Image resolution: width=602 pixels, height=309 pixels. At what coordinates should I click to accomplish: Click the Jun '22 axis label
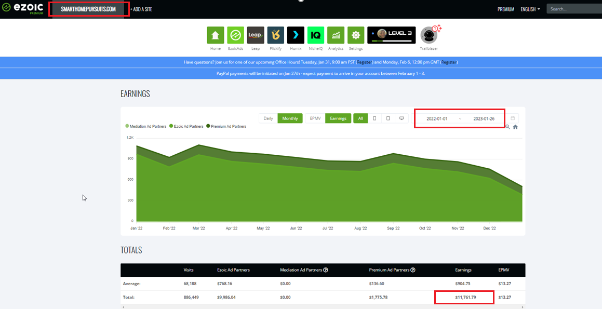coord(296,229)
